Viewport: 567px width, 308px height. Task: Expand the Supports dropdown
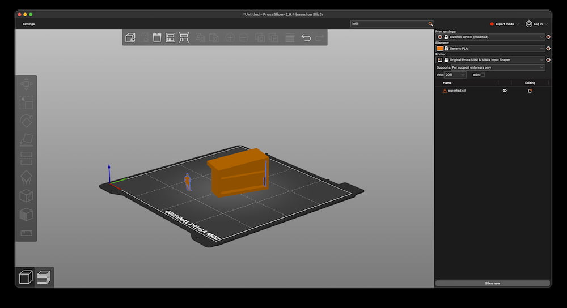coord(498,67)
